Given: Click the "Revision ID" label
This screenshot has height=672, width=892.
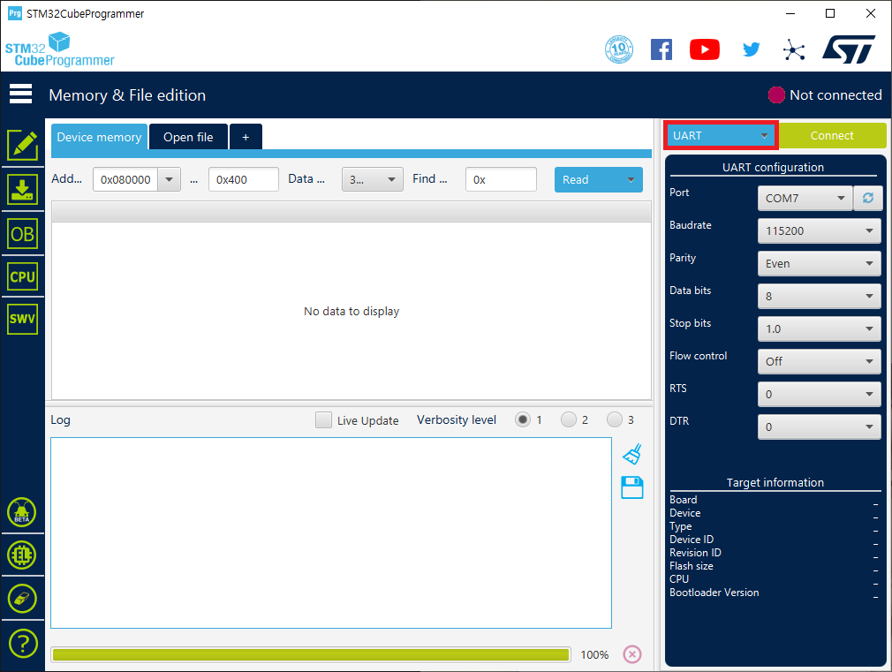Looking at the screenshot, I should click(x=695, y=553).
